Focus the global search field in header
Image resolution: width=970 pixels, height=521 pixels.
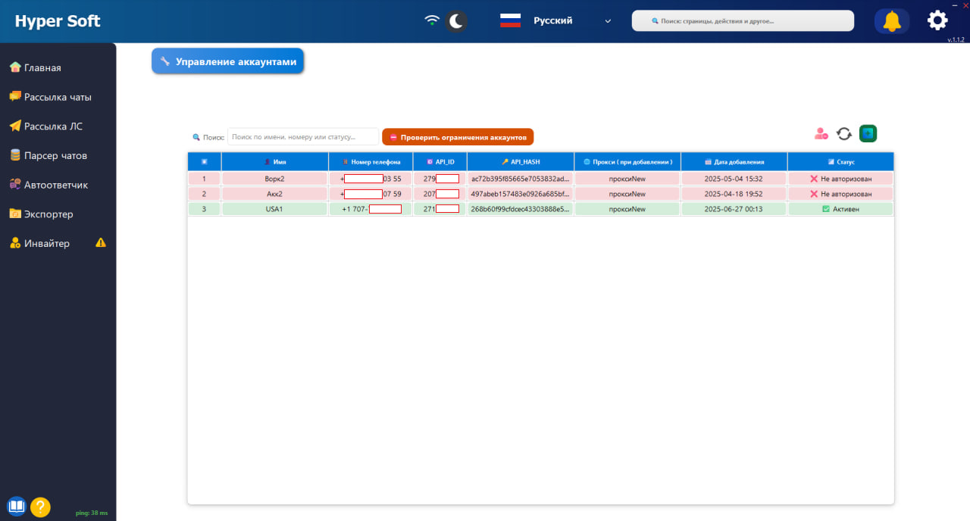point(743,21)
